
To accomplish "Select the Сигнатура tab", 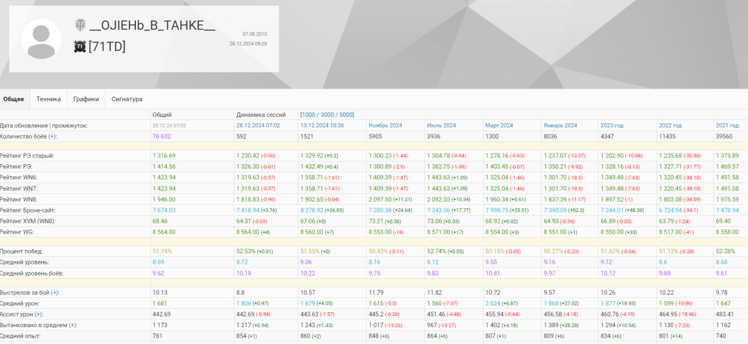I will click(x=127, y=99).
